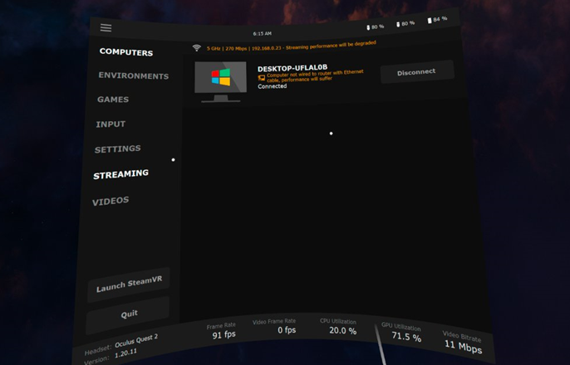
Task: Click the Ethernet cable warning text
Action: (315, 75)
